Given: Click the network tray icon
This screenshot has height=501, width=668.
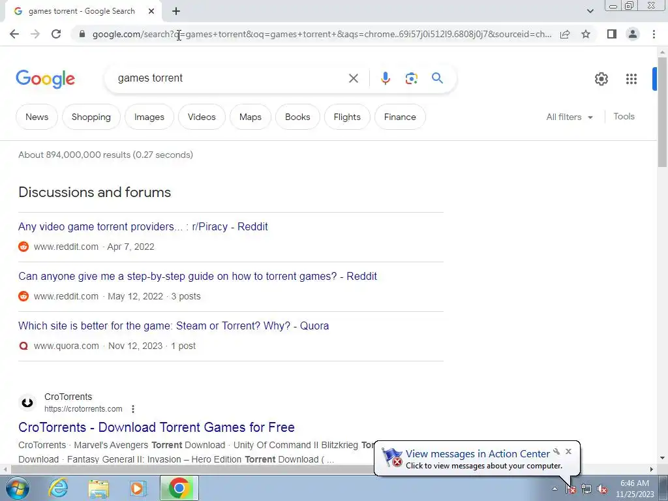Looking at the screenshot, I should click(x=586, y=489).
